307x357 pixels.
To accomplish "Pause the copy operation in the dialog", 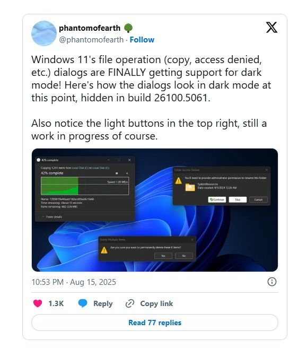I will pyautogui.click(x=117, y=173).
